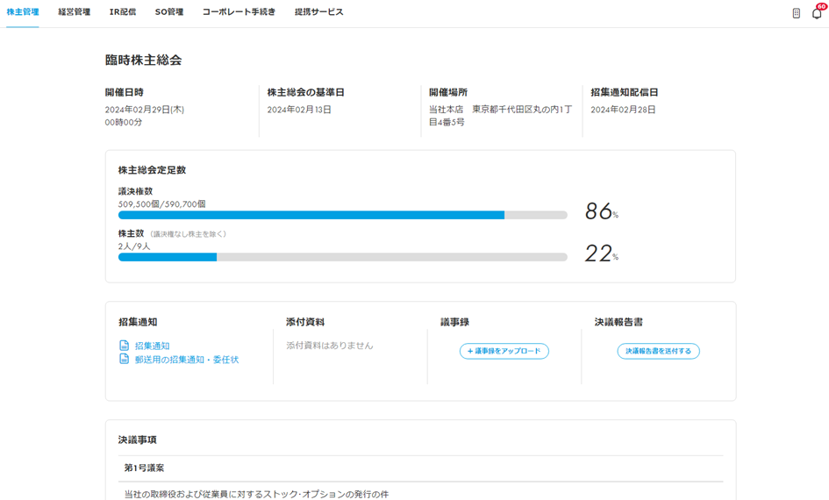Screen dimensions: 829x500
Task: Click the 86% figure
Action: click(x=601, y=211)
